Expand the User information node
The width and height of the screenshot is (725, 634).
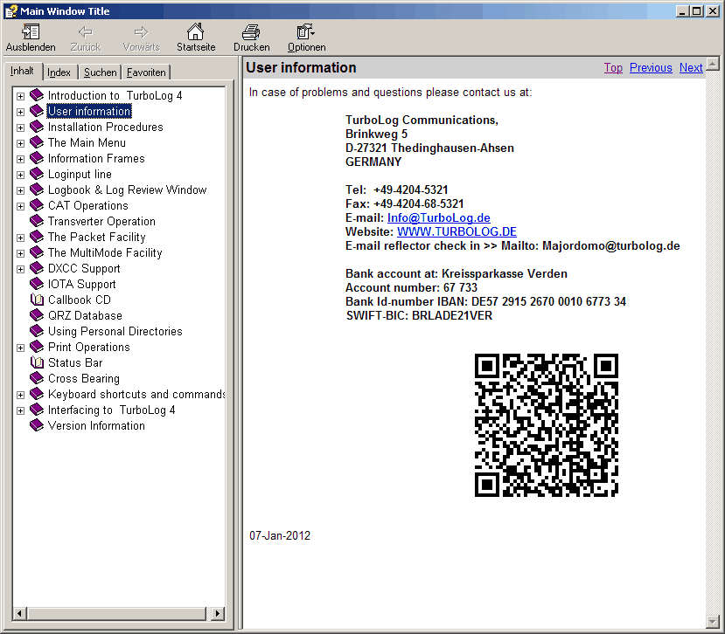(x=20, y=112)
